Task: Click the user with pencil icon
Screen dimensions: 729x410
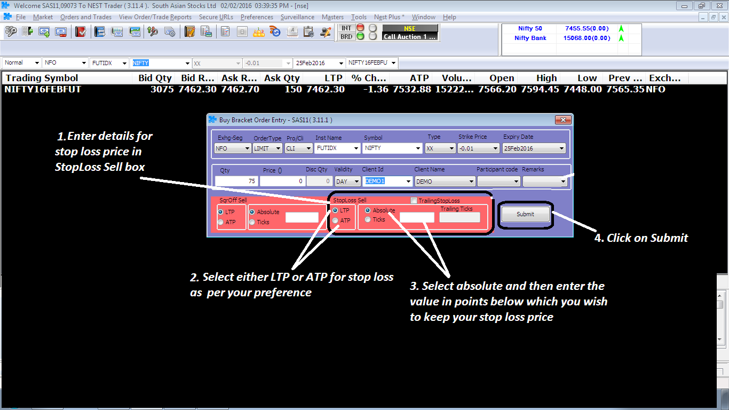Action: 326,32
